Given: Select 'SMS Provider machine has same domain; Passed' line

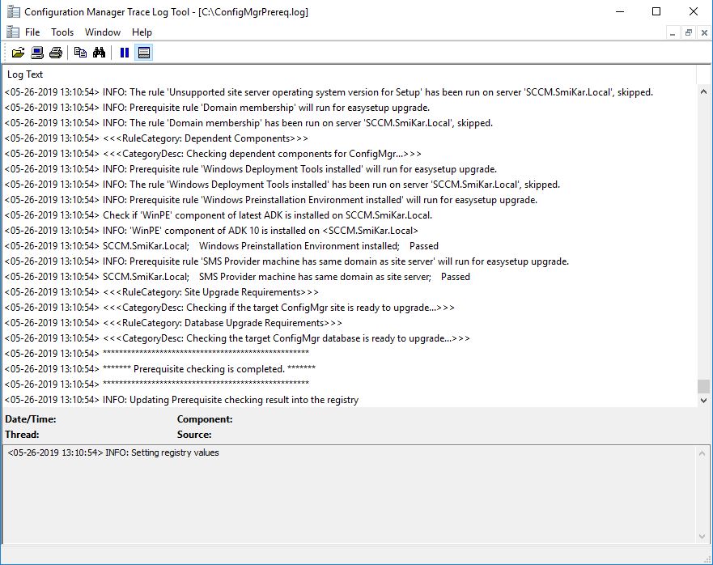Looking at the screenshot, I should point(349,277).
